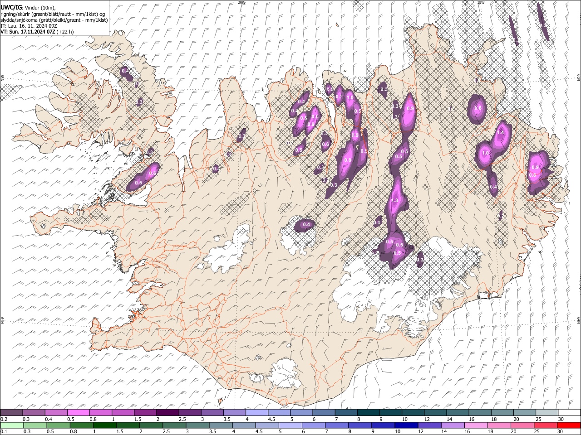This screenshot has width=581, height=435.
Task: Click the deep navy 10–12 rain legend swatch
Action: coord(406,425)
